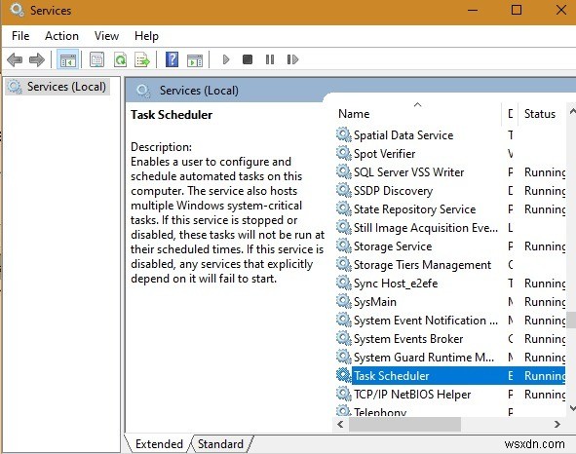Switch to the Extended tab
This screenshot has height=454, width=576.
(159, 443)
